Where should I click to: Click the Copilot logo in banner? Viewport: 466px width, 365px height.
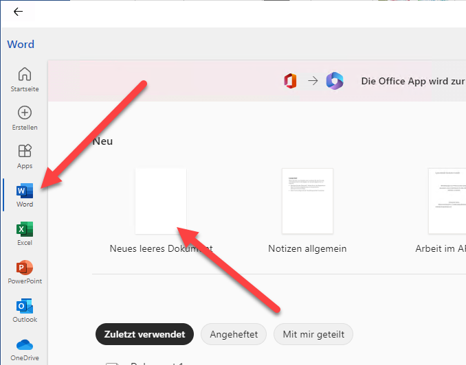[x=335, y=81]
